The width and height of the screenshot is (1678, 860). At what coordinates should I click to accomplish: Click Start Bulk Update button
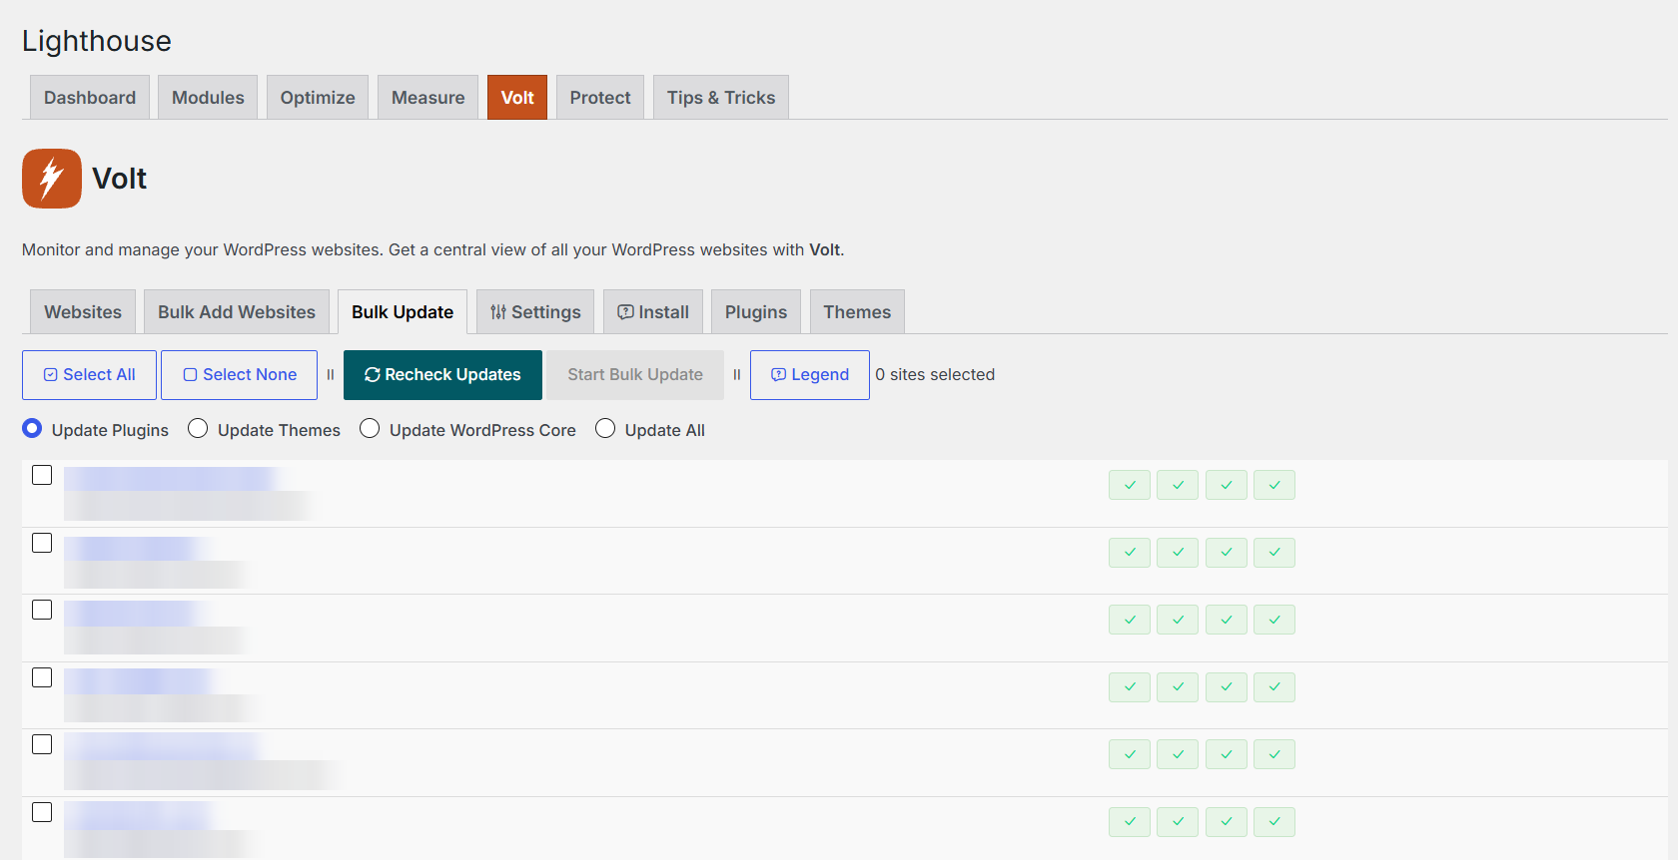point(635,375)
